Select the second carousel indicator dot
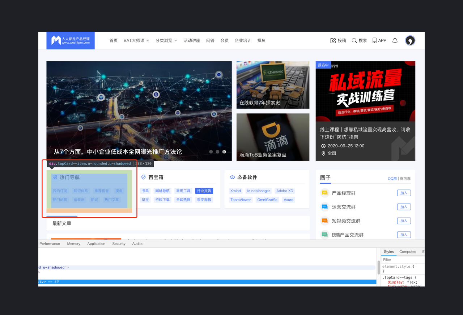Screen dimensions: 463x315 217,152
